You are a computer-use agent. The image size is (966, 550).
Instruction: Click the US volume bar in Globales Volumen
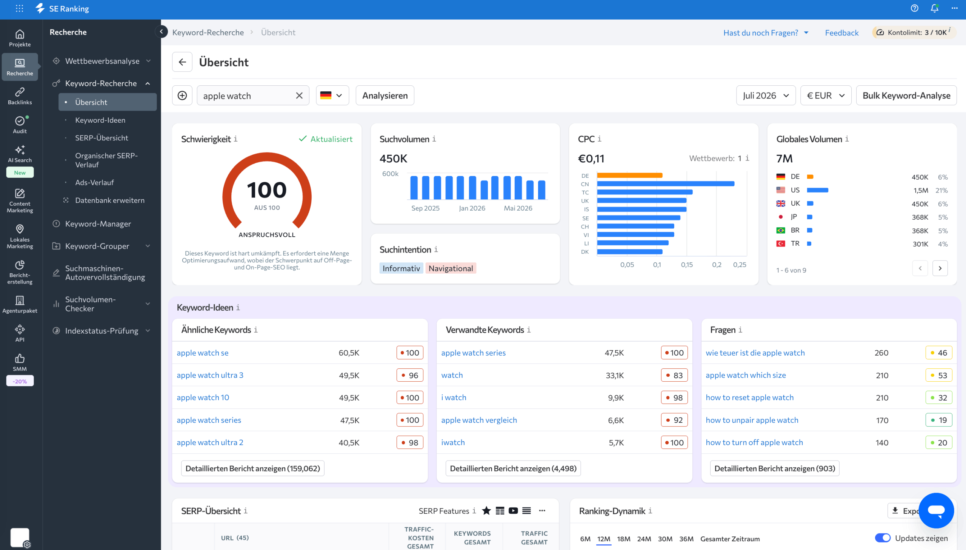[x=817, y=190]
